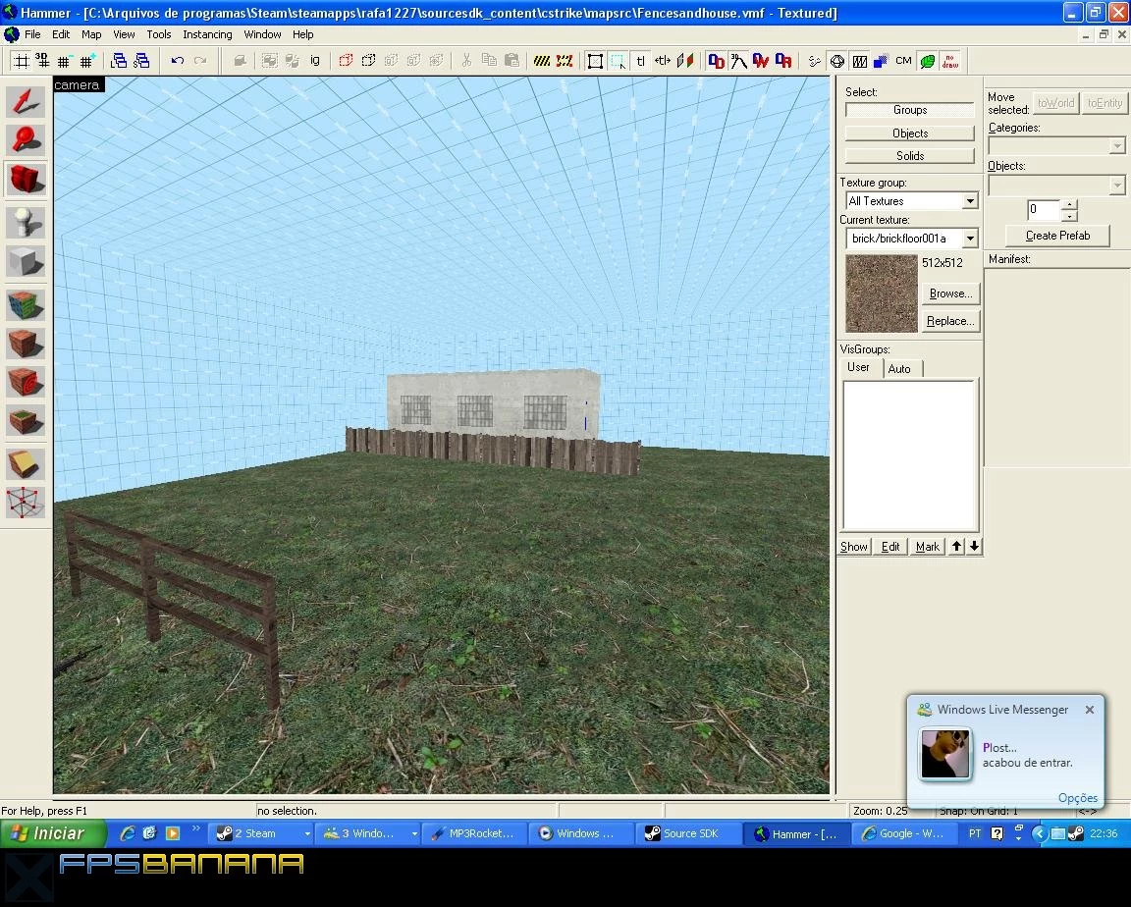Image resolution: width=1131 pixels, height=907 pixels.
Task: Expand the Texture group dropdown
Action: click(x=970, y=201)
